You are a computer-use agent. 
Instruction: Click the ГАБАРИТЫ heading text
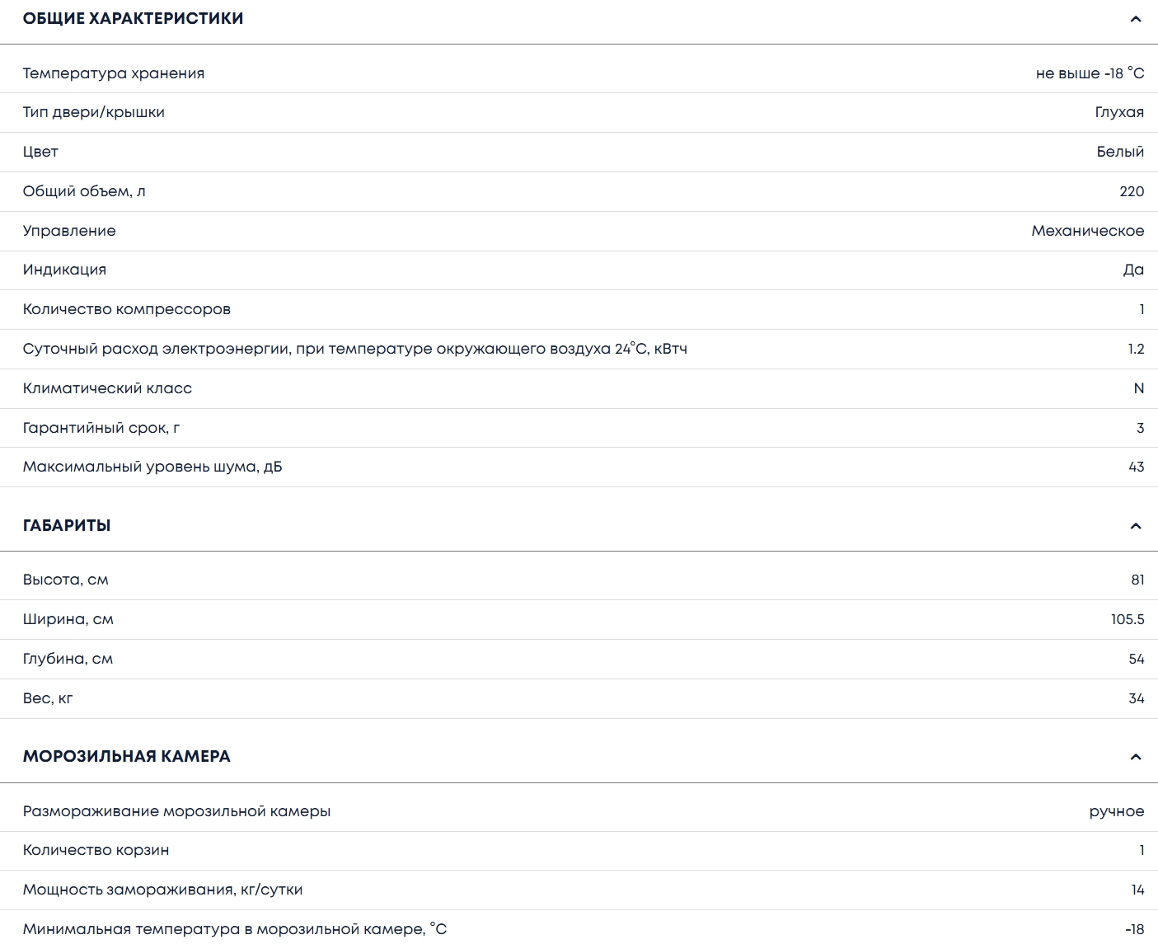tap(67, 526)
